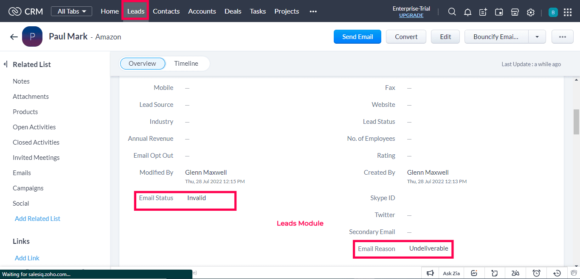Screen dimensions: 580x279
Task: Click the Enterprise-Trial label
Action: click(x=411, y=8)
